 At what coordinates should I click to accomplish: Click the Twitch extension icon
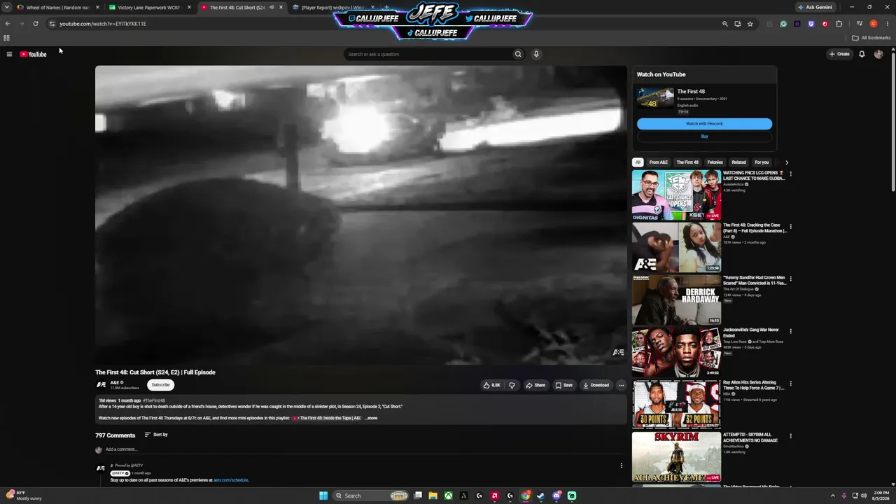[811, 24]
